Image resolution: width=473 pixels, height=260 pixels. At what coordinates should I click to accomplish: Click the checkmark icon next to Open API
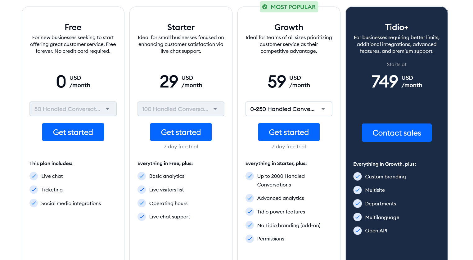(358, 231)
